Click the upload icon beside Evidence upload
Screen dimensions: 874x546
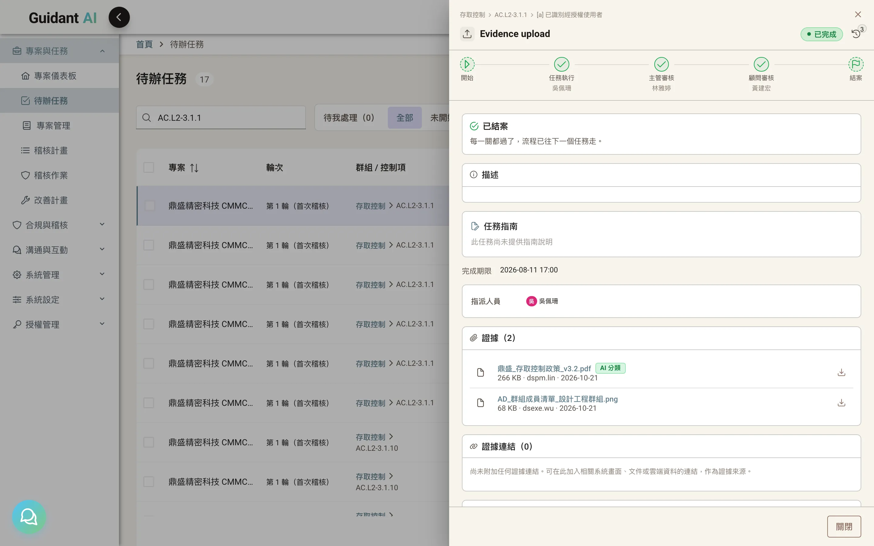coord(467,34)
